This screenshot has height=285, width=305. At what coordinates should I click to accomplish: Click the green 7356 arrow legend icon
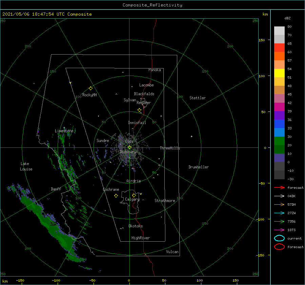(279, 221)
